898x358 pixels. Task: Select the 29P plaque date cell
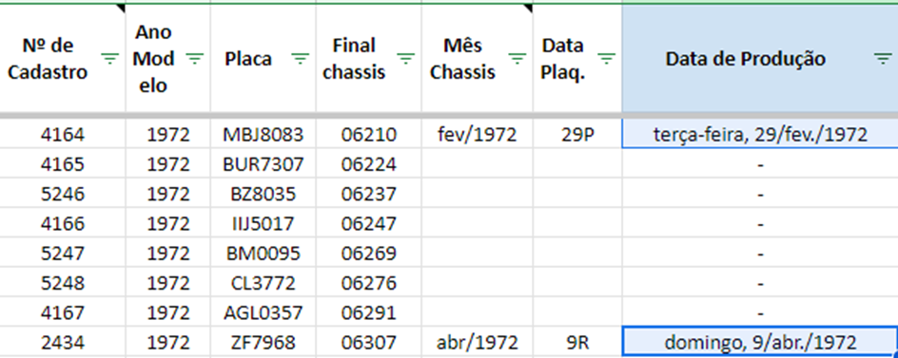tap(577, 135)
